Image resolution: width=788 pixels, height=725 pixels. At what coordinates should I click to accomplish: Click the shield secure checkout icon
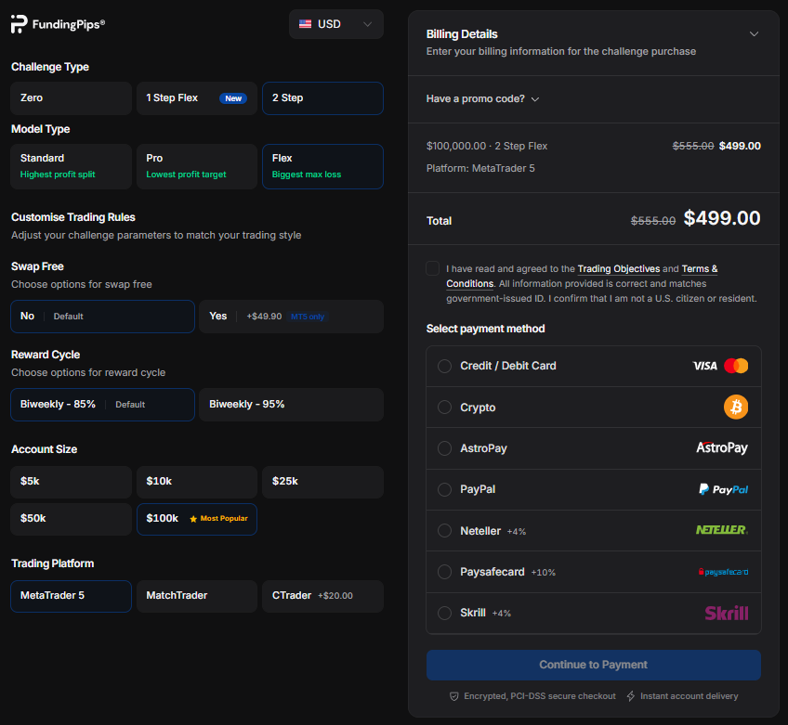click(x=453, y=696)
